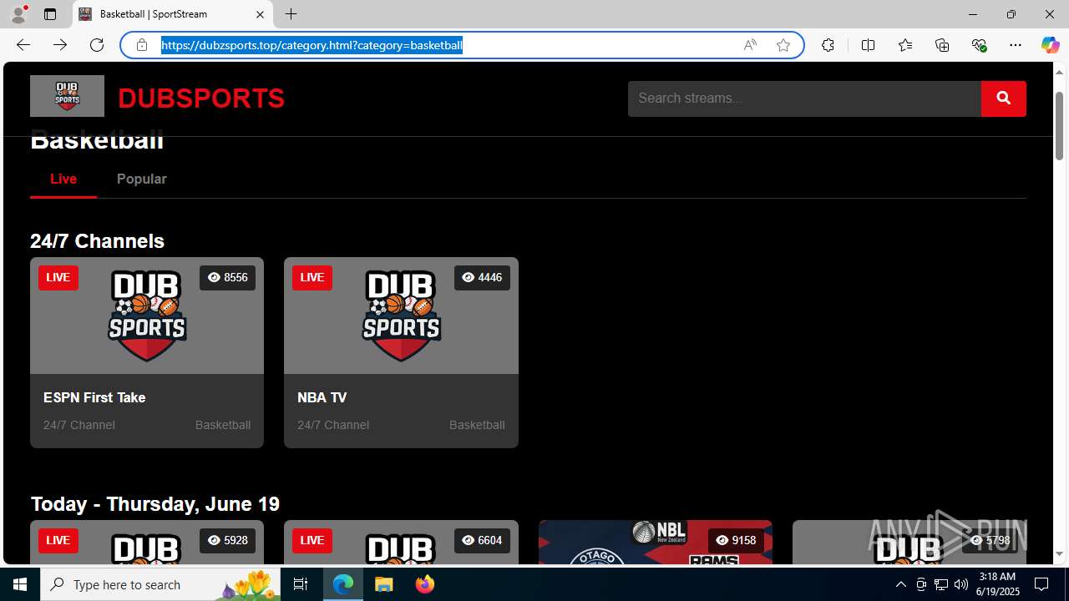The image size is (1069, 601).
Task: Click the page vertical scrollbar thumb
Action: click(1059, 126)
